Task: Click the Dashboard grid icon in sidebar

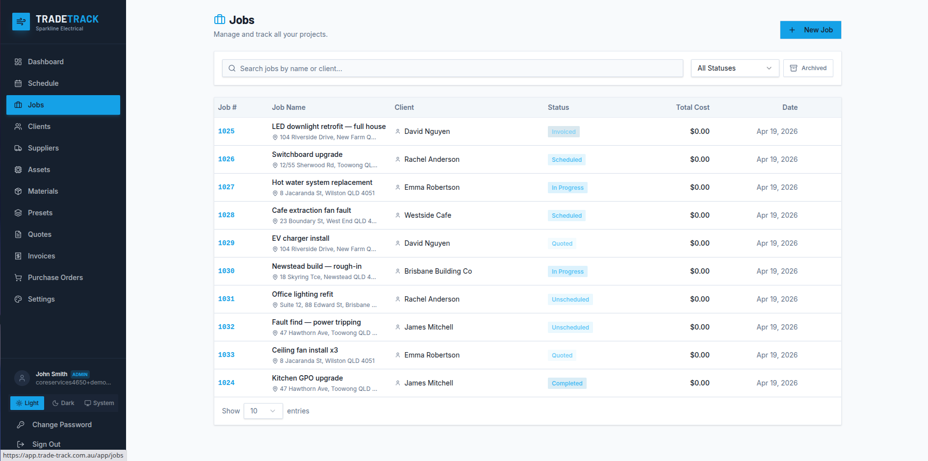Action: point(18,62)
